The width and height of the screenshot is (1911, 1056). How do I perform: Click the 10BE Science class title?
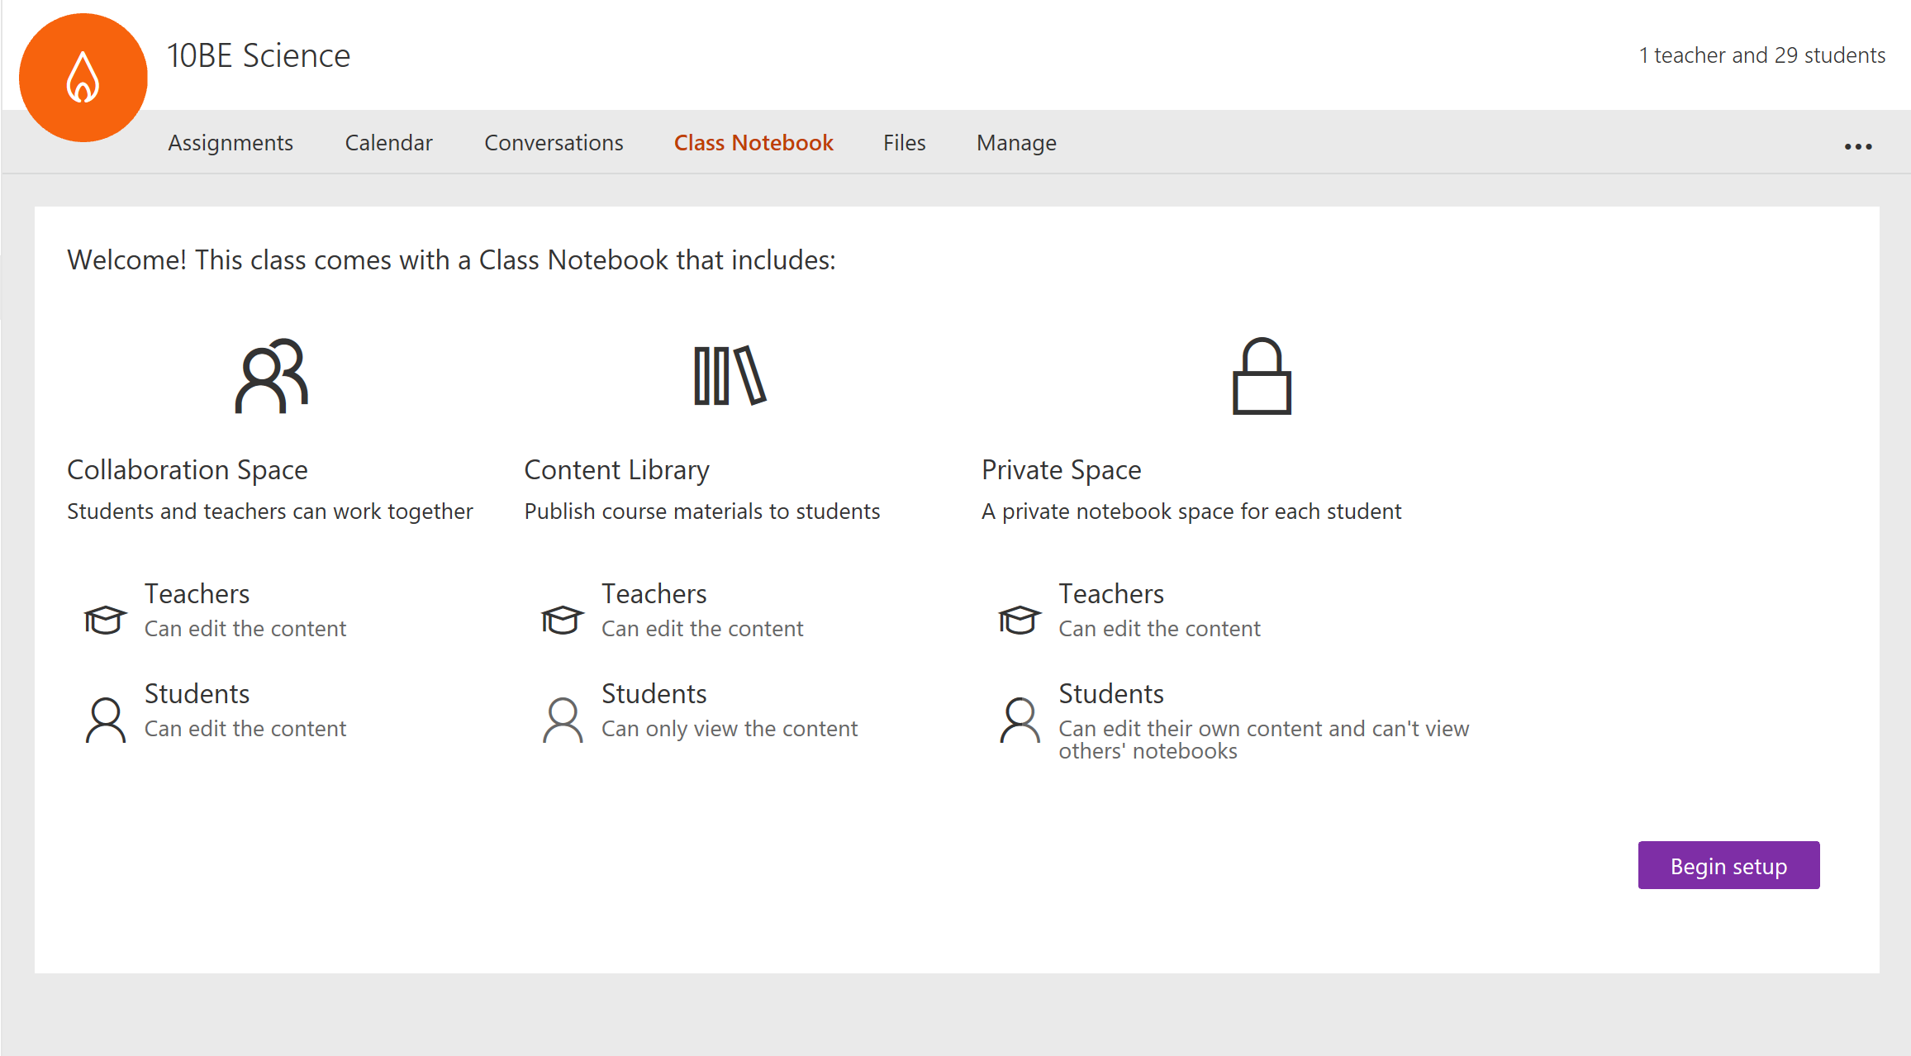click(259, 55)
